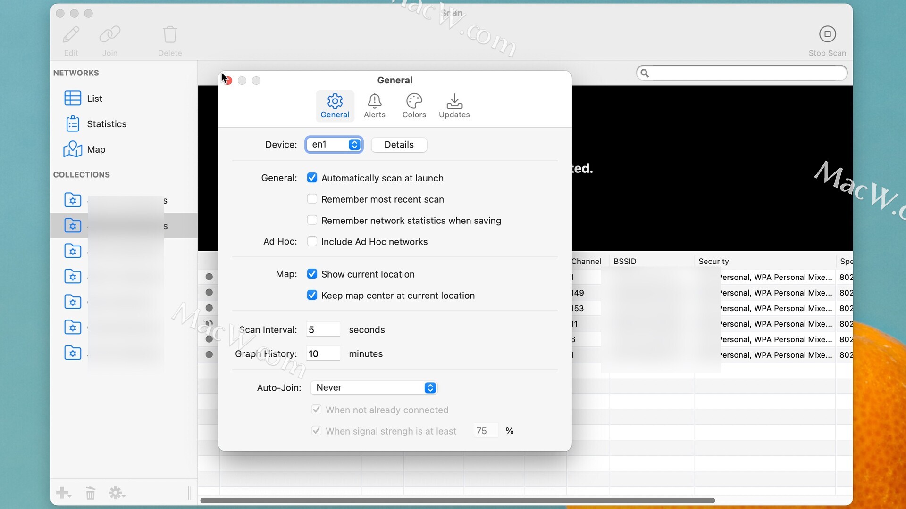Open the gear action menu at sidebar bottom
This screenshot has width=906, height=509.
(x=116, y=493)
